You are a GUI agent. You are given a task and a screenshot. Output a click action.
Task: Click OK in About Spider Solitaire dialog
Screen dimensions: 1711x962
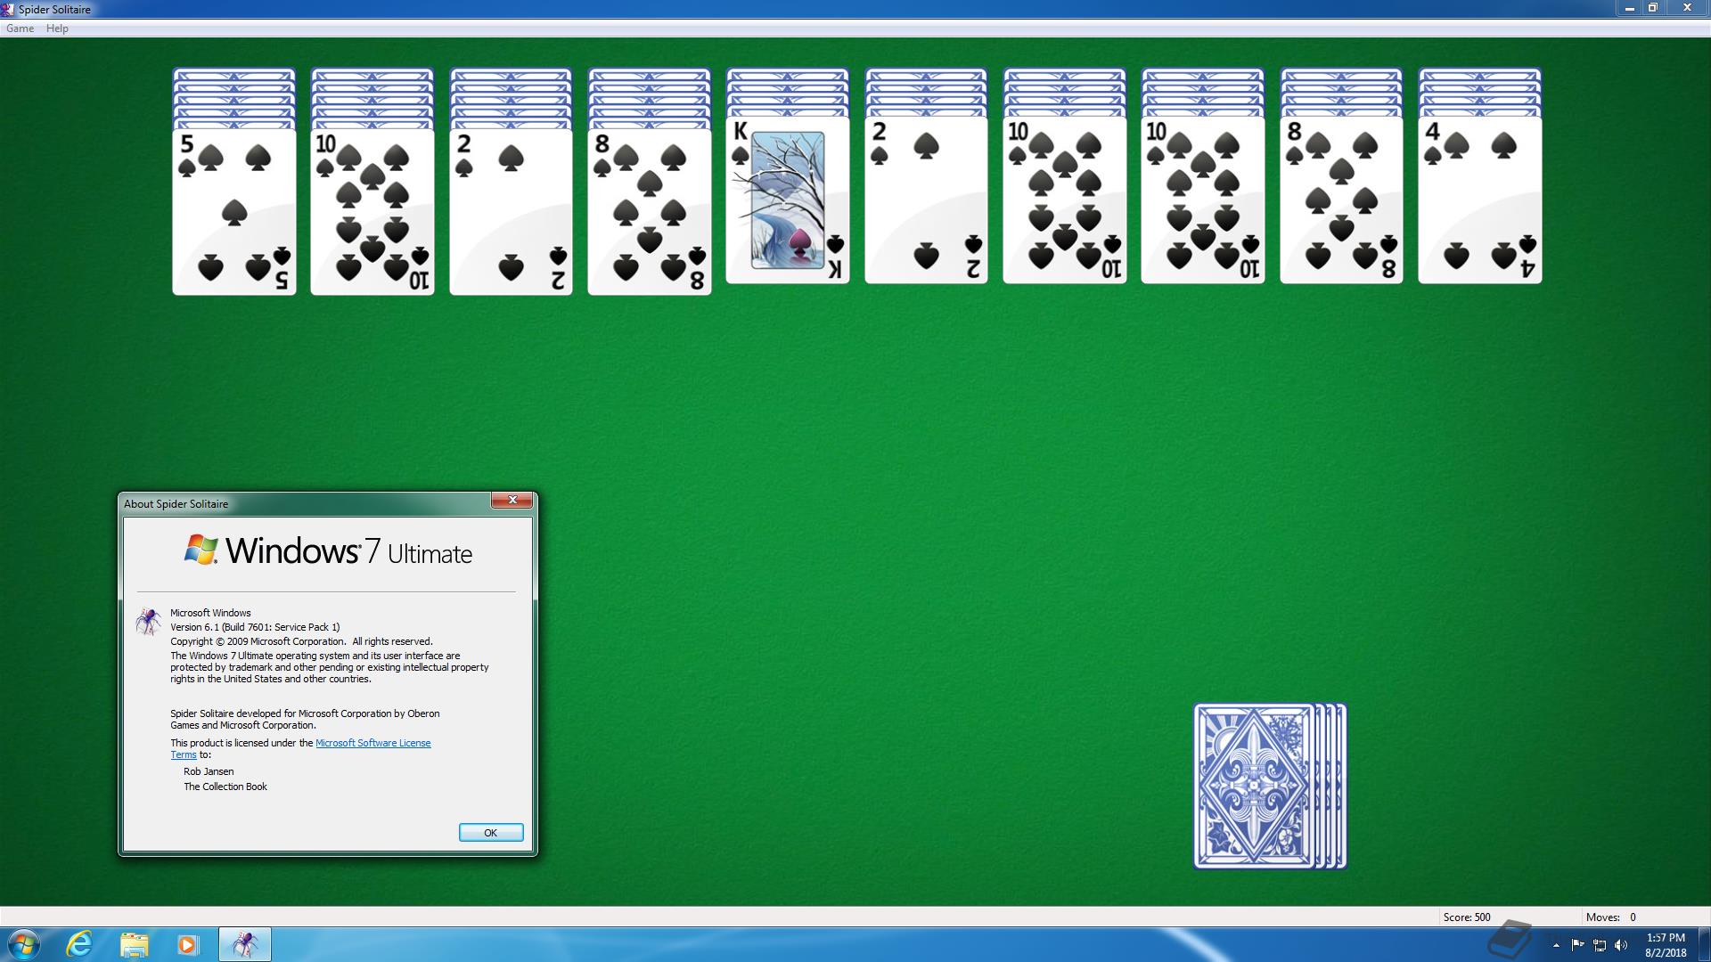[491, 832]
